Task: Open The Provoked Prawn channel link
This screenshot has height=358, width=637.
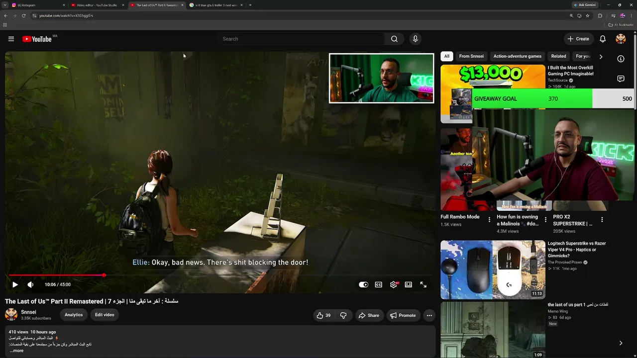Action: coord(565,263)
